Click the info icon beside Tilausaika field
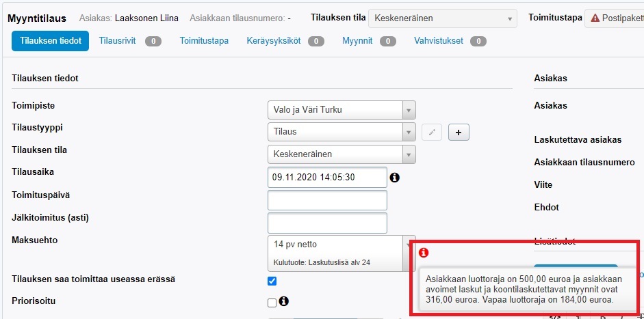 394,178
